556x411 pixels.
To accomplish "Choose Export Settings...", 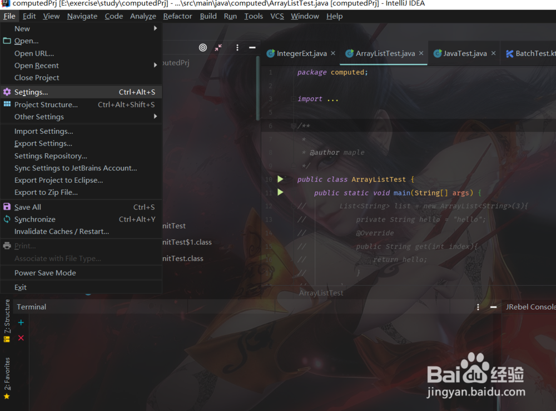I will point(81,143).
